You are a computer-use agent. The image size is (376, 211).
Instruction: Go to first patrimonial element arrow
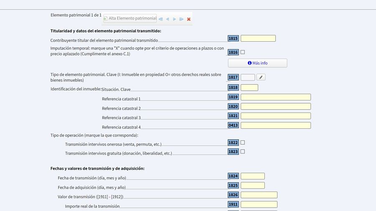point(160,19)
